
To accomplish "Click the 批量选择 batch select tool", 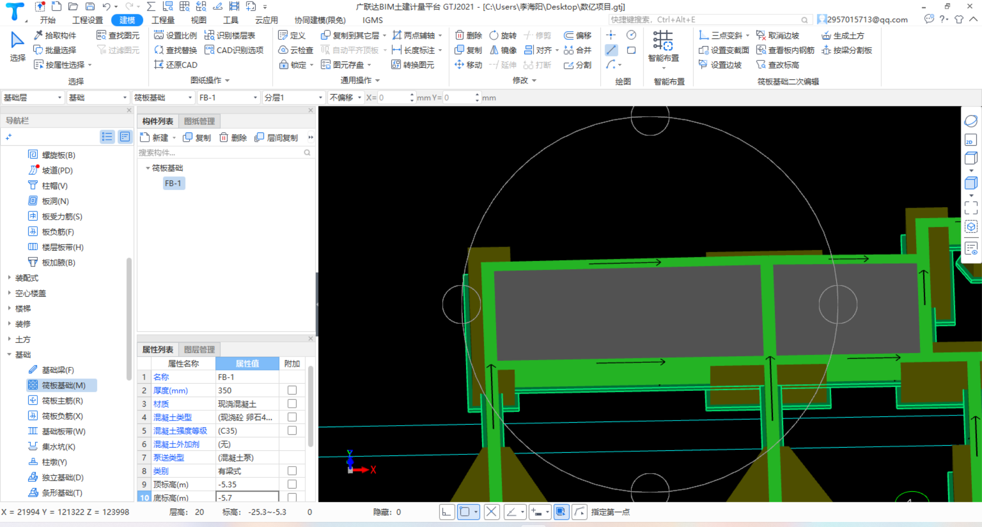I will 55,50.
